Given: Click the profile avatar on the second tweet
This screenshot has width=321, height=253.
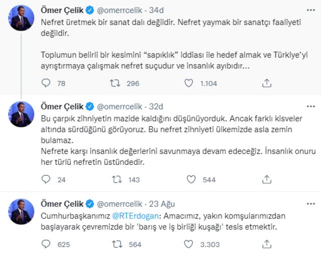Looking at the screenshot, I should coord(21,115).
